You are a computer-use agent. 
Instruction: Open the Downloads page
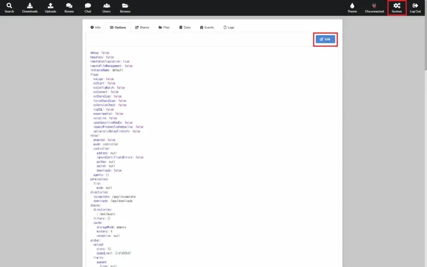coord(30,7)
